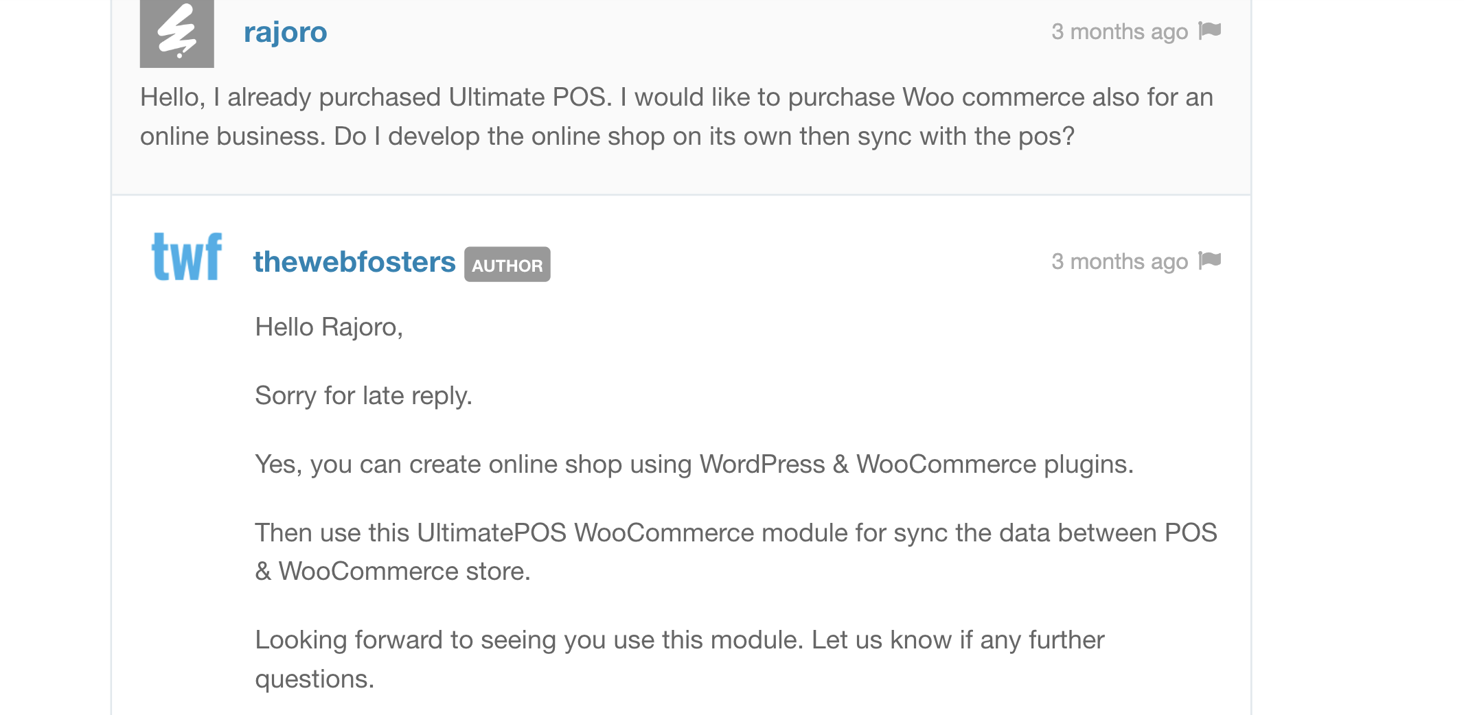The width and height of the screenshot is (1464, 715).
Task: Open the timestamp on thewebfosters' reply
Action: coord(1119,261)
